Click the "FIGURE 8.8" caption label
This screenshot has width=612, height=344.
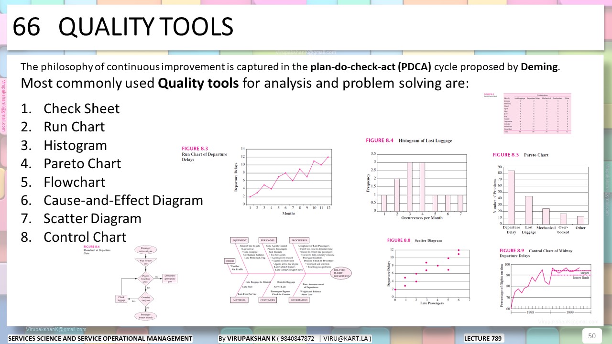tap(399, 240)
